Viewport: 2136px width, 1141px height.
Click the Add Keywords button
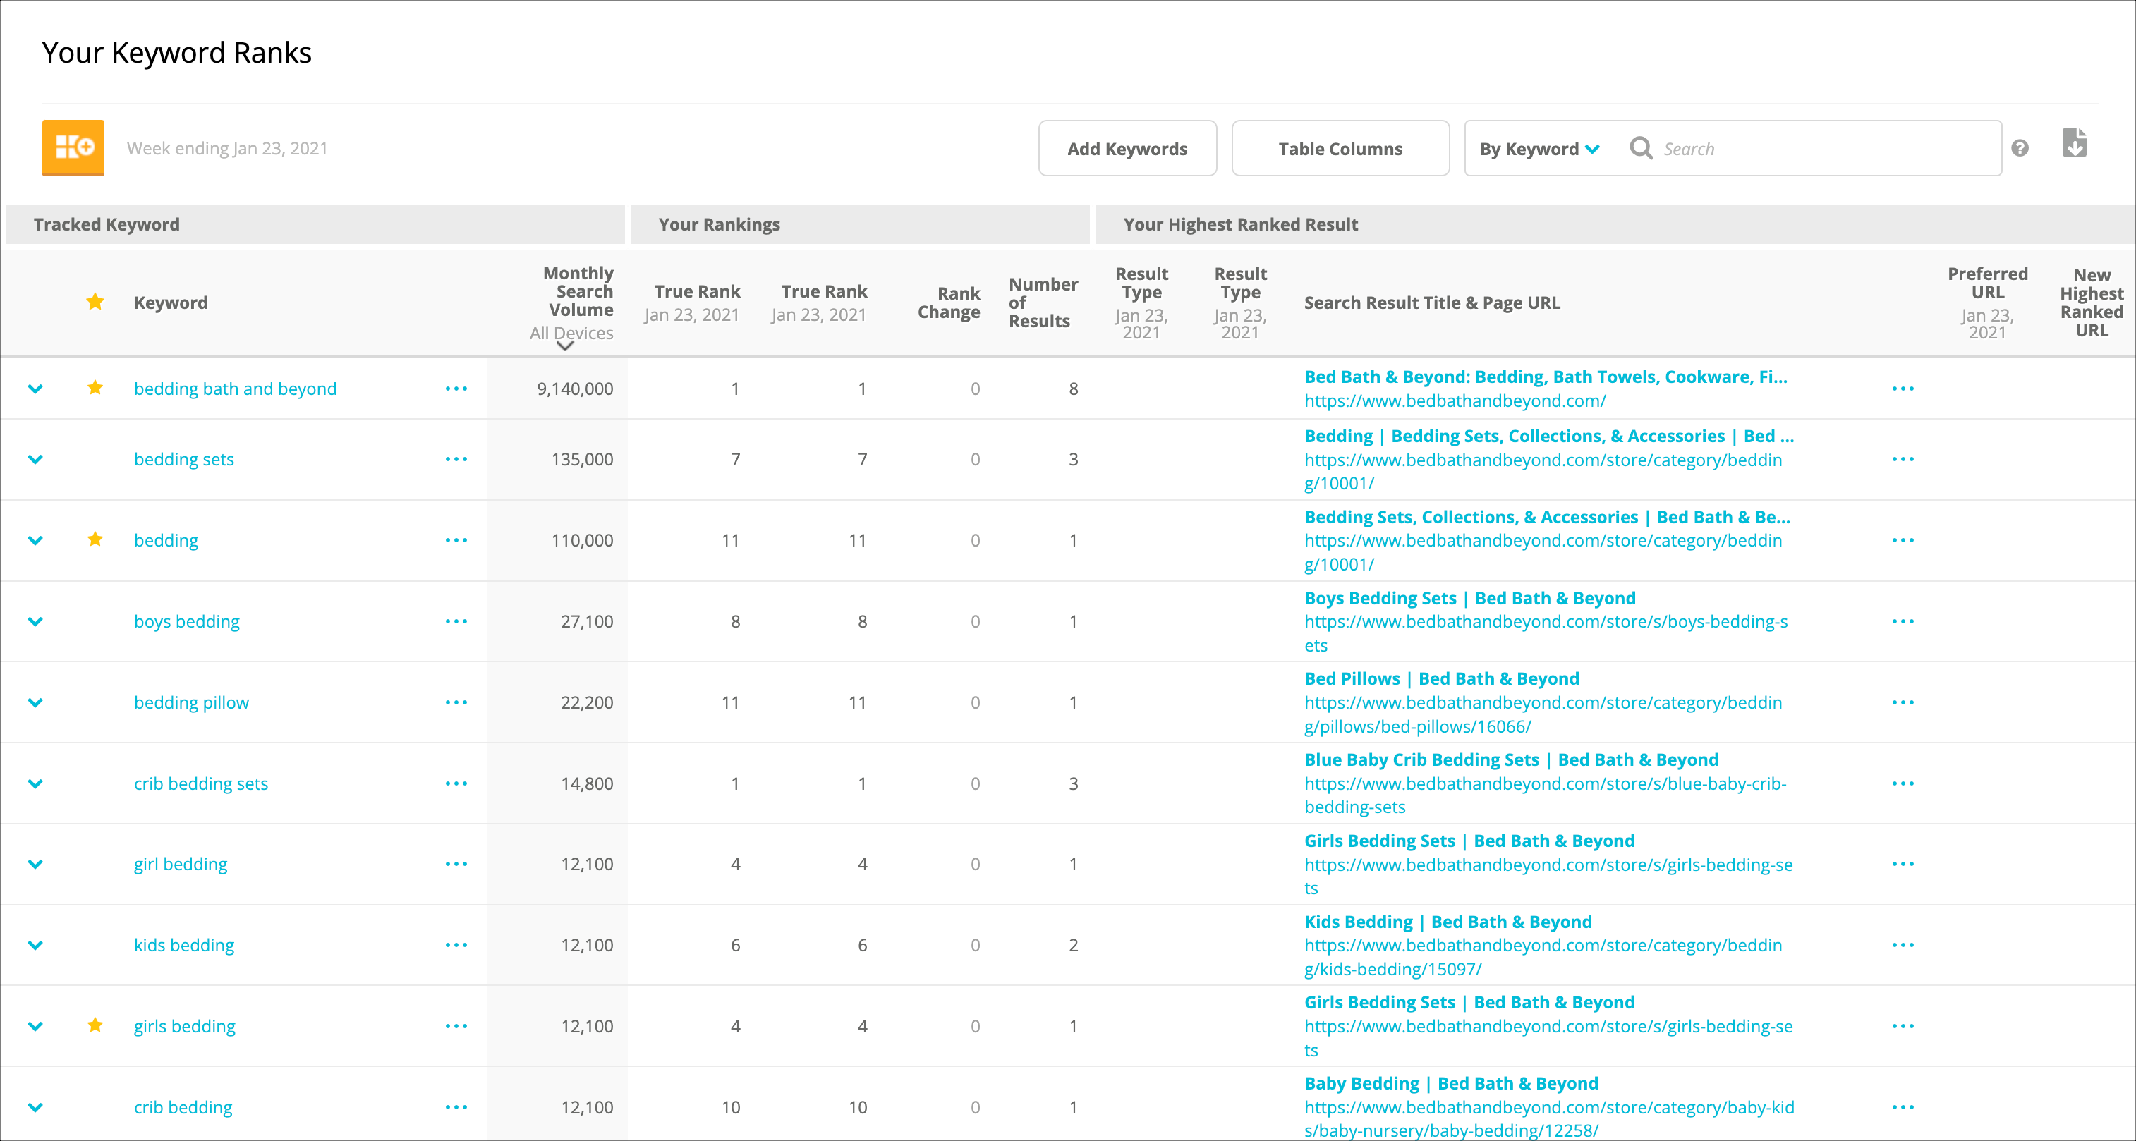coord(1127,148)
